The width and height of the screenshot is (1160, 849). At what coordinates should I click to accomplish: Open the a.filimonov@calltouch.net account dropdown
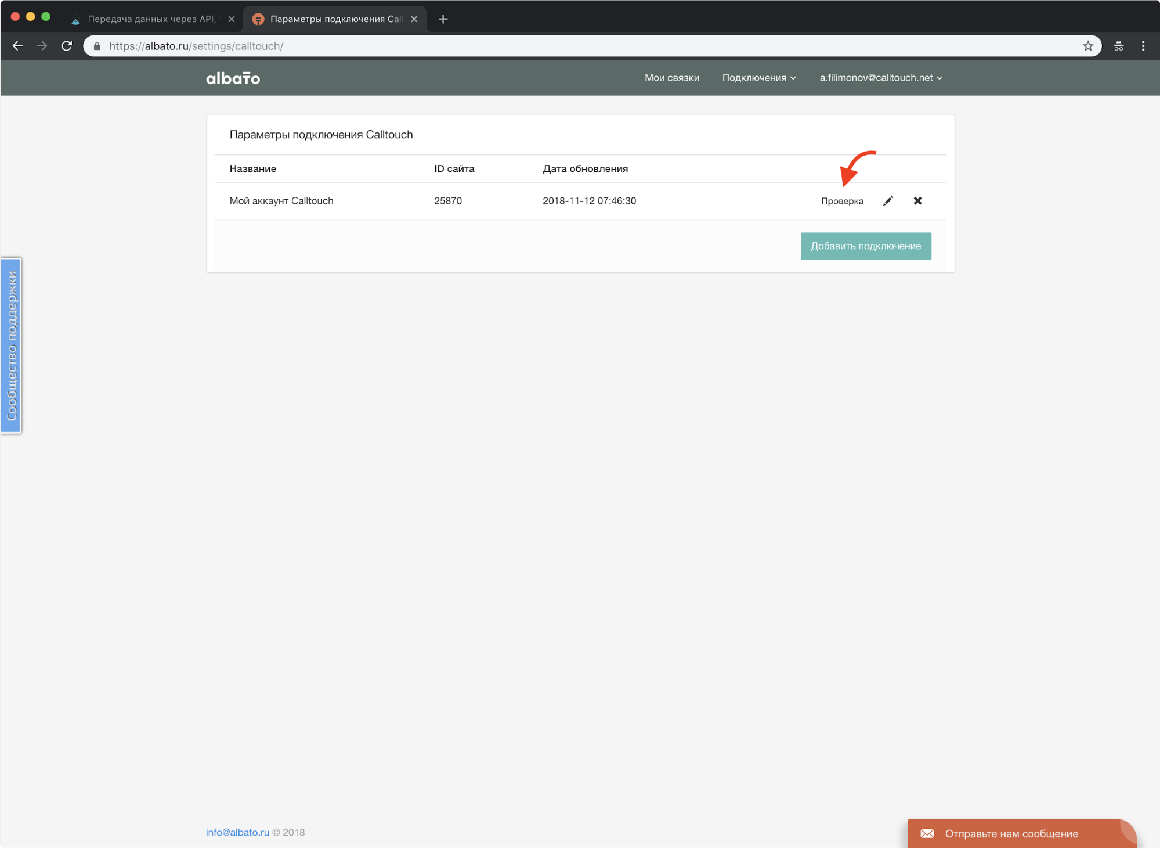pyautogui.click(x=880, y=78)
